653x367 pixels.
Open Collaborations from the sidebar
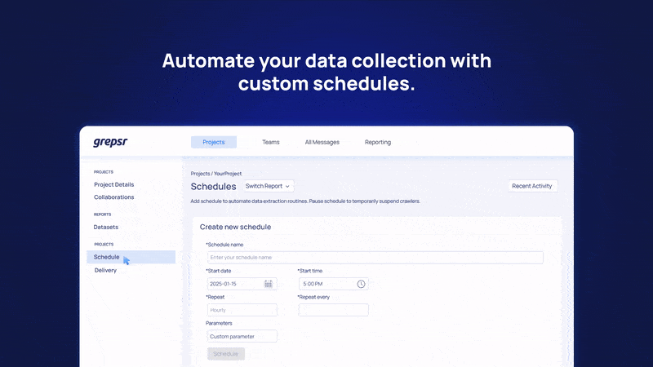tap(113, 197)
